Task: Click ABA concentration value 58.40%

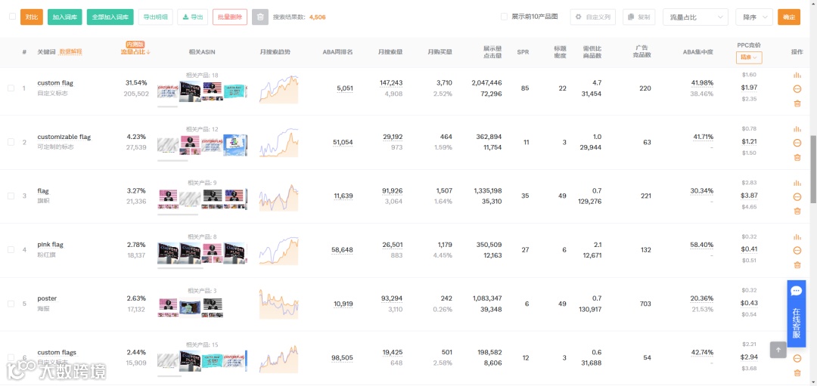Action: [702, 245]
